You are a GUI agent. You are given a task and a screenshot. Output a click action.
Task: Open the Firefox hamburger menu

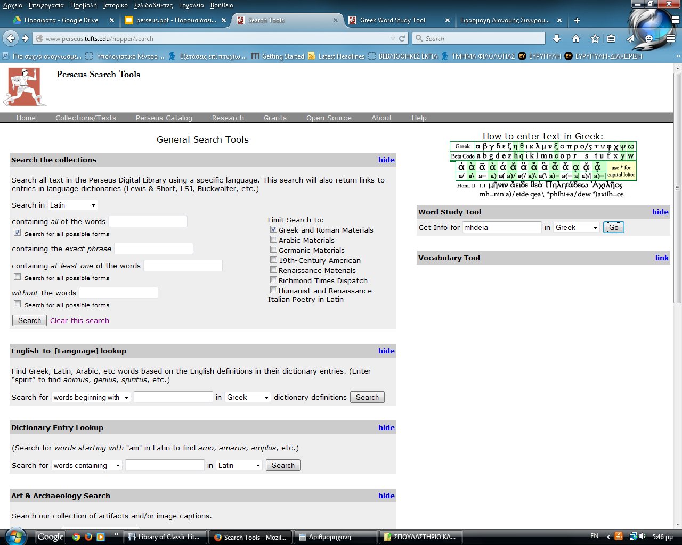coord(671,38)
